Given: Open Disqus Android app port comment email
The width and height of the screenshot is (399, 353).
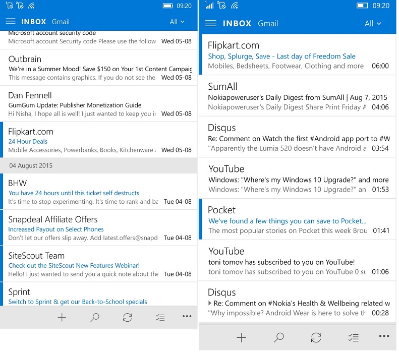Looking at the screenshot, I should pos(298,137).
